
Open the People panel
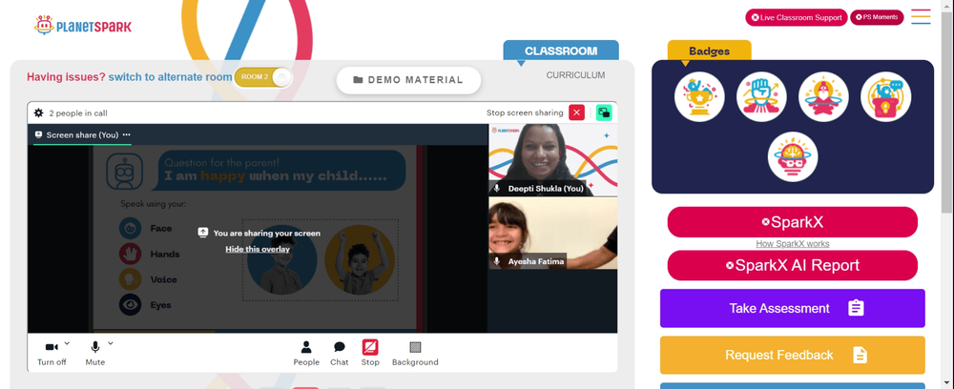coord(306,353)
